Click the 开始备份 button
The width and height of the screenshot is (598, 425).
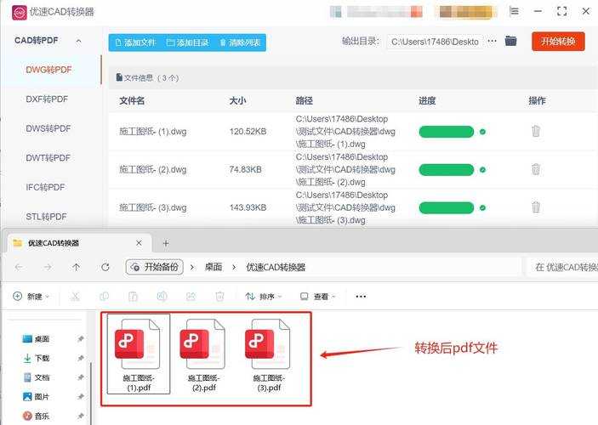155,267
